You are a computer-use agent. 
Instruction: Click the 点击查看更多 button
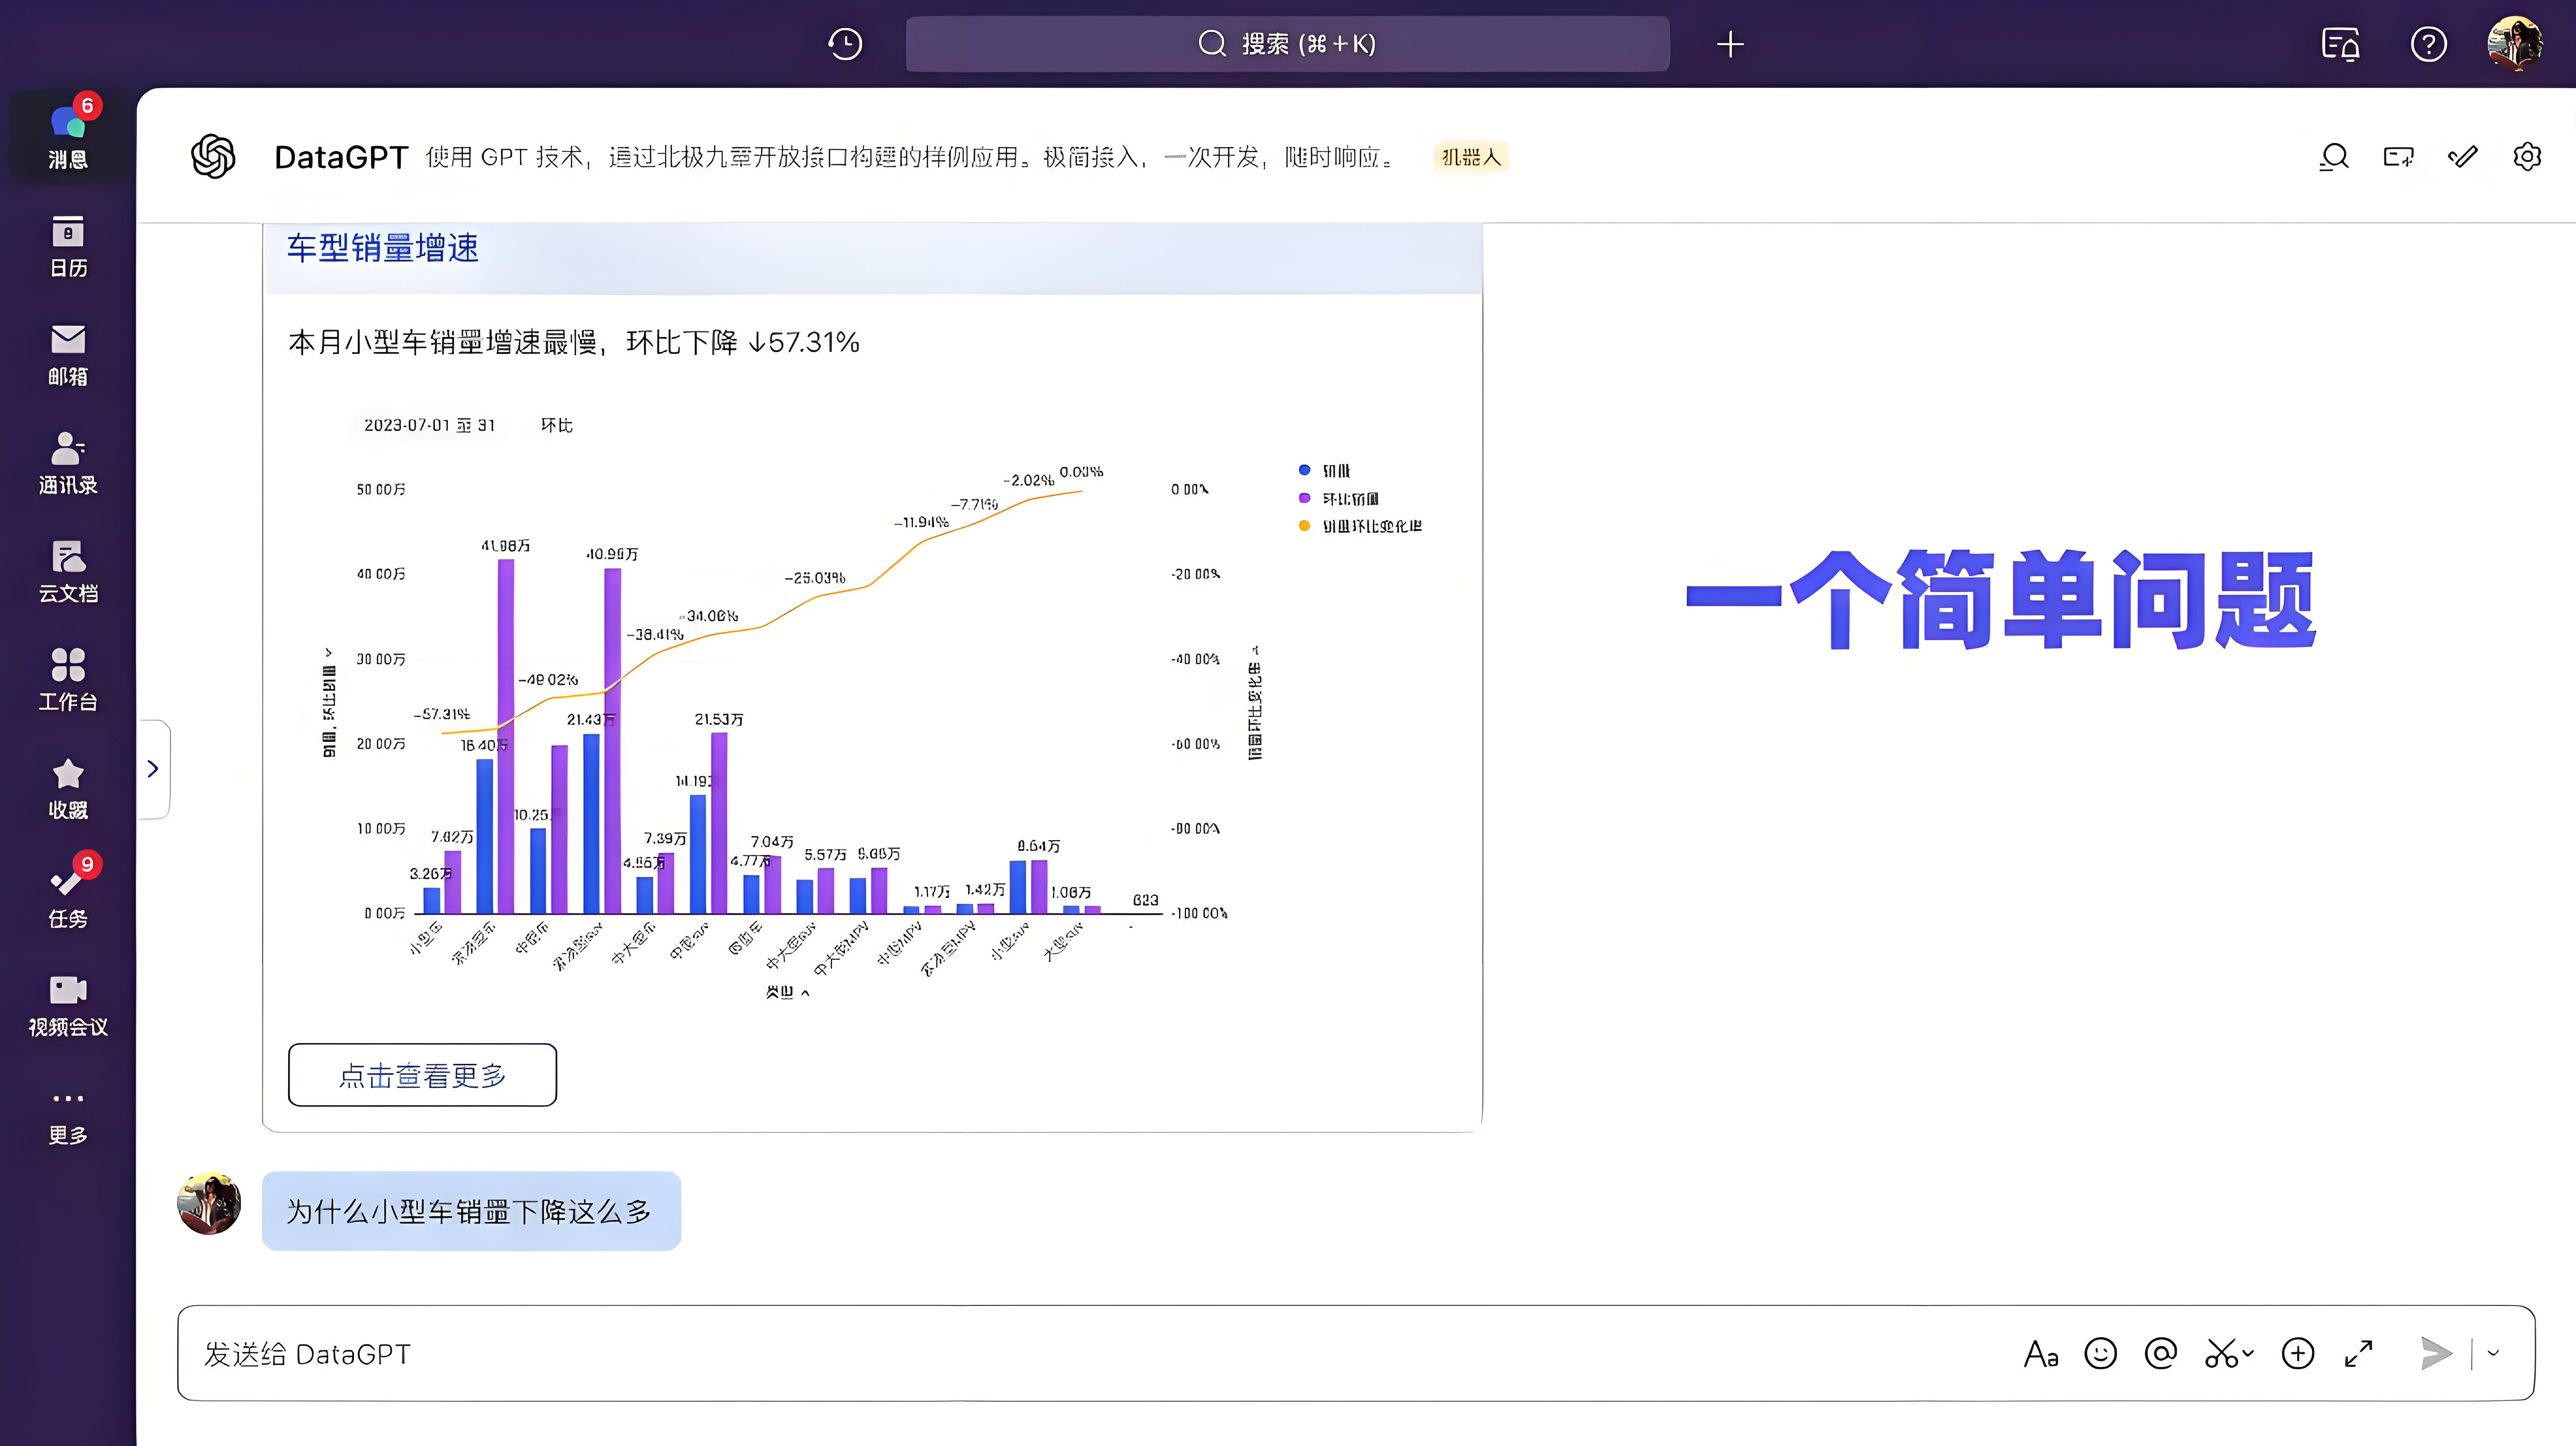pos(422,1075)
